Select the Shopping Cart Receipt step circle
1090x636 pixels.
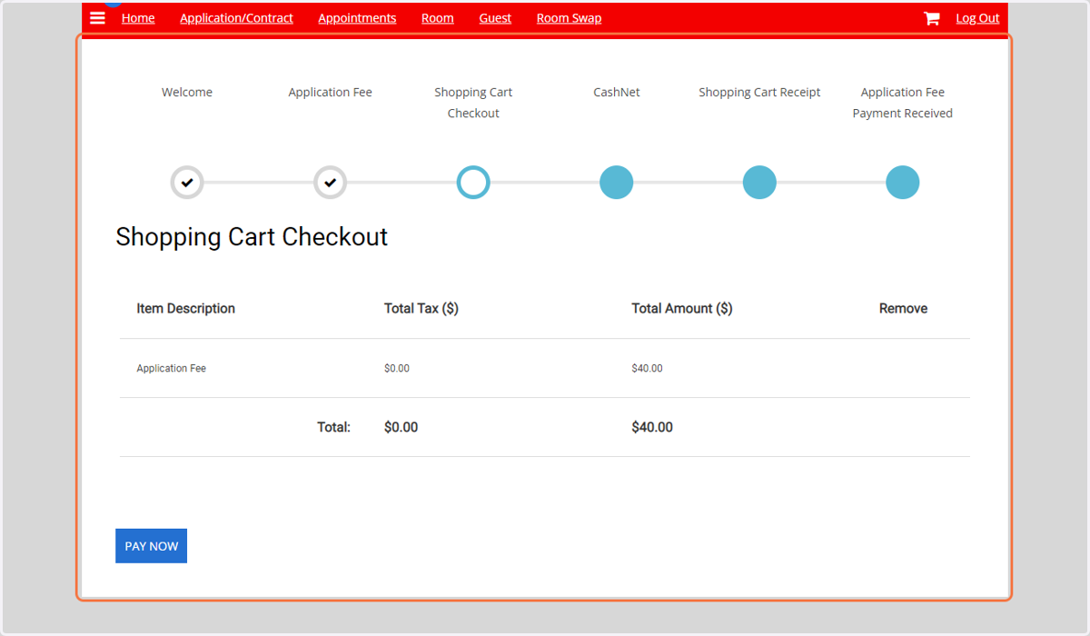click(759, 183)
